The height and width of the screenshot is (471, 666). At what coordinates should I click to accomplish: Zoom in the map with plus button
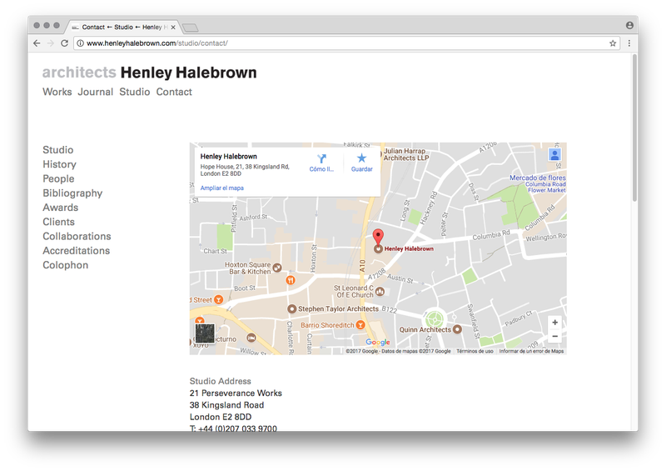[554, 323]
